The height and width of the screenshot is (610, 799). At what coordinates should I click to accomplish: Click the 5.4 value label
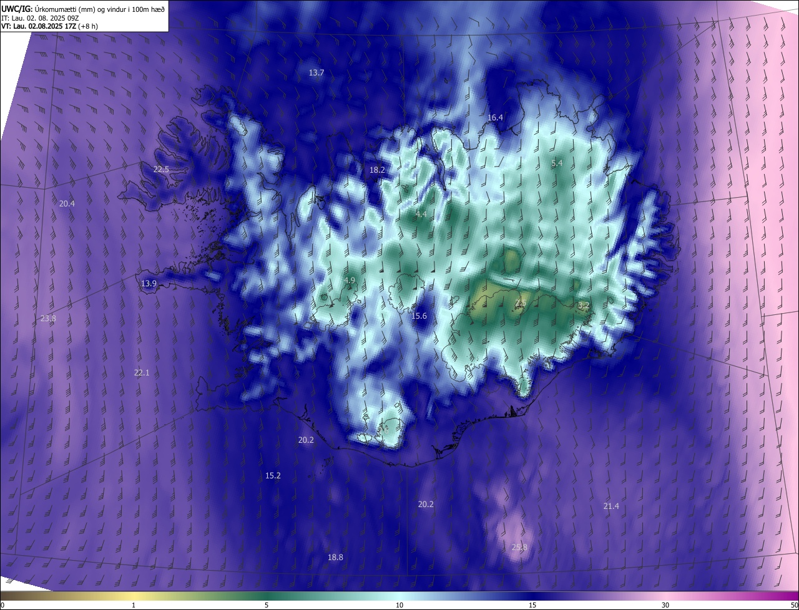click(x=557, y=163)
